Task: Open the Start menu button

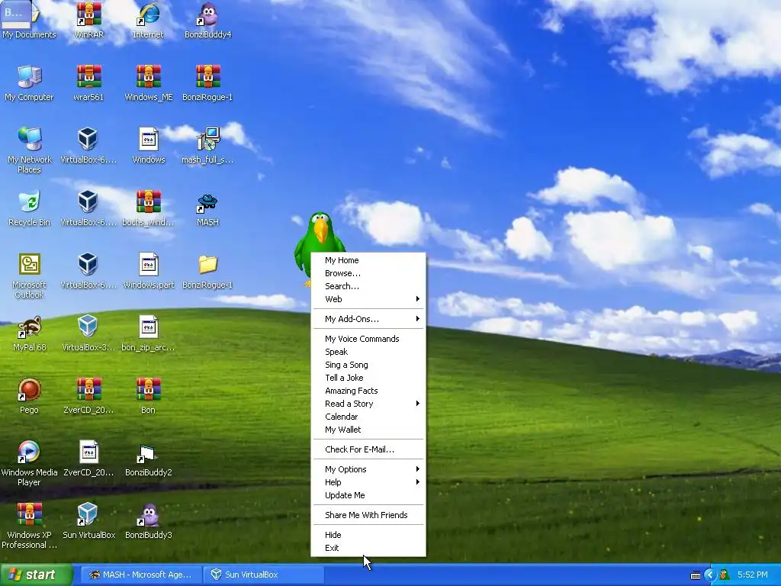Action: coord(36,575)
